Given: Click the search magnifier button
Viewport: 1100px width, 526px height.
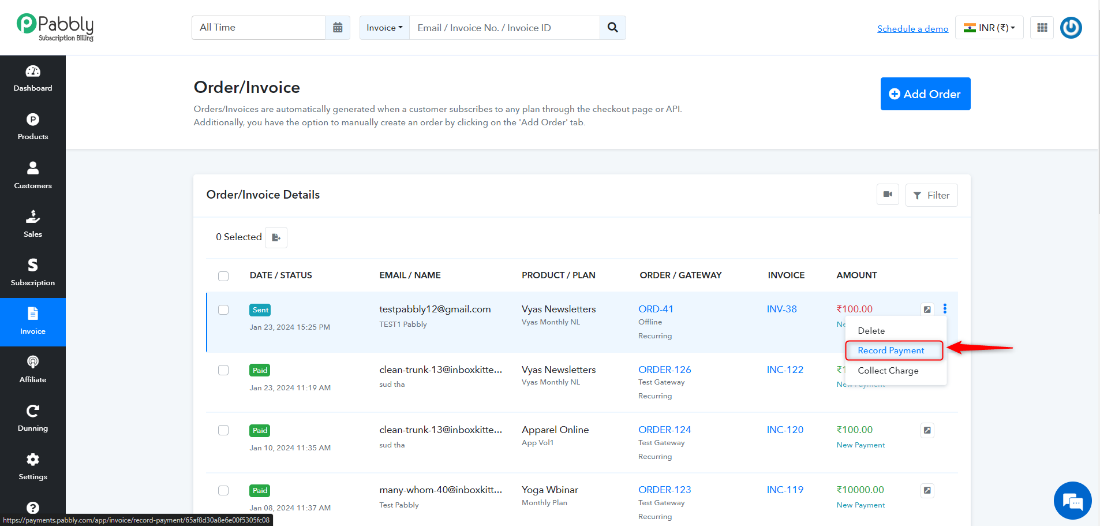Looking at the screenshot, I should click(612, 28).
